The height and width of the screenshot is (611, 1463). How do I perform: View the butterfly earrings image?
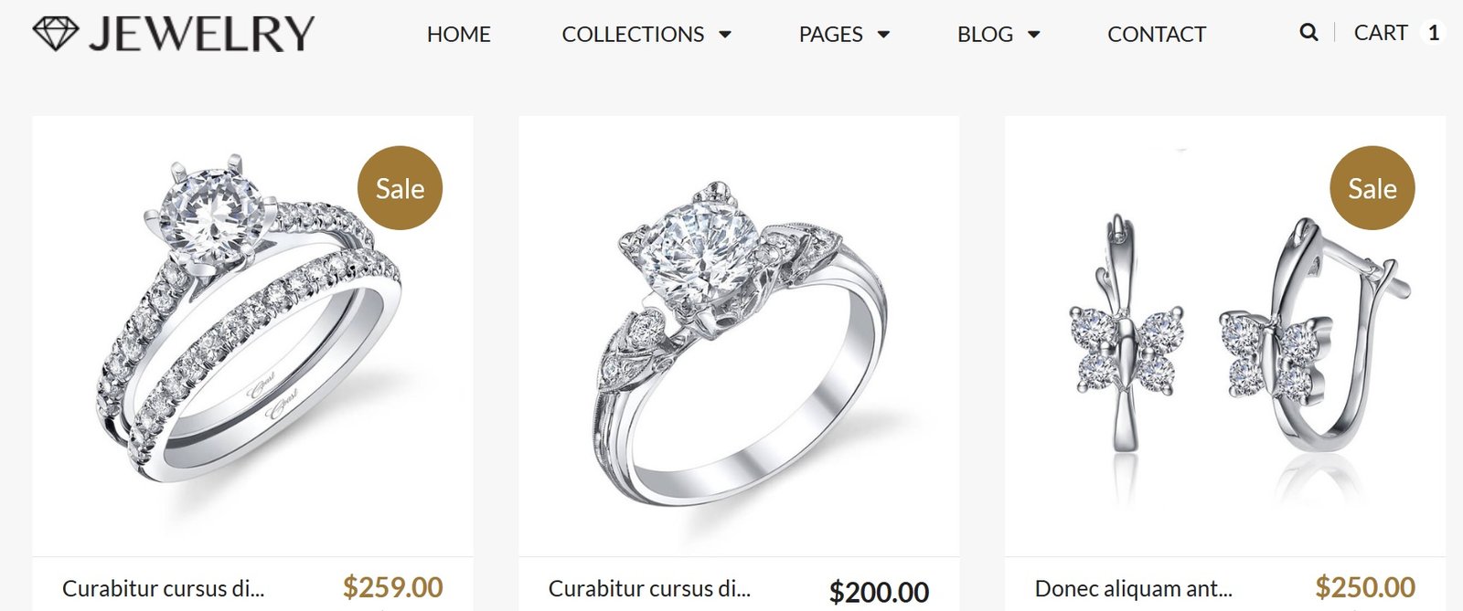pyautogui.click(x=1225, y=335)
